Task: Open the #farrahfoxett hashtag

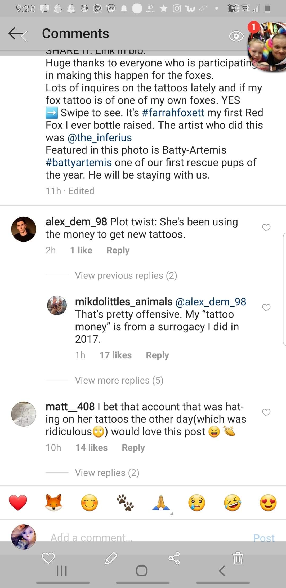Action: click(173, 113)
